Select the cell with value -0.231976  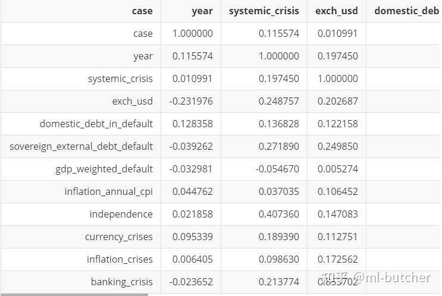pos(191,101)
